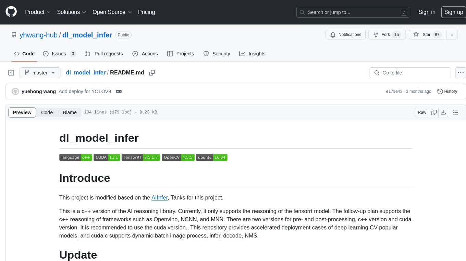Expand the Product menu
The image size is (466, 261).
click(38, 12)
